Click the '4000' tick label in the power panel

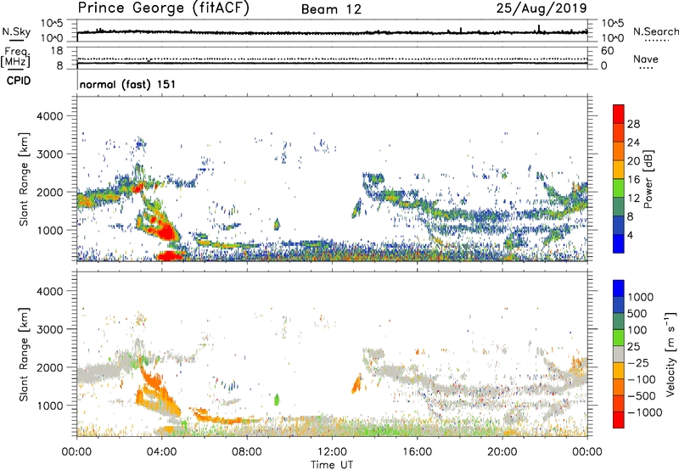click(50, 116)
